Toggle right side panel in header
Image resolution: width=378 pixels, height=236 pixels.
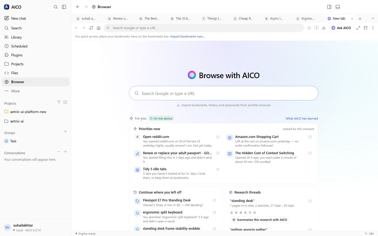point(329,7)
